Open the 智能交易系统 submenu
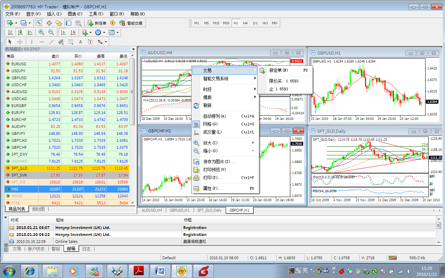 tap(225, 79)
